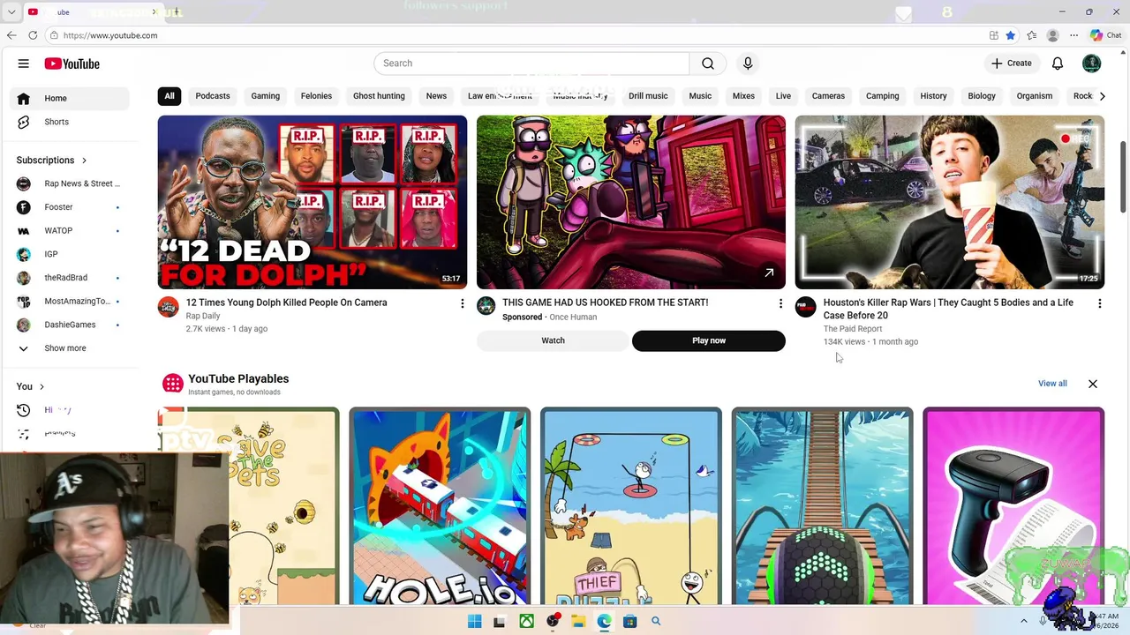Screen dimensions: 1130x635
Task: Open options for Houston's Killer Rap Wars
Action: (x=1099, y=303)
